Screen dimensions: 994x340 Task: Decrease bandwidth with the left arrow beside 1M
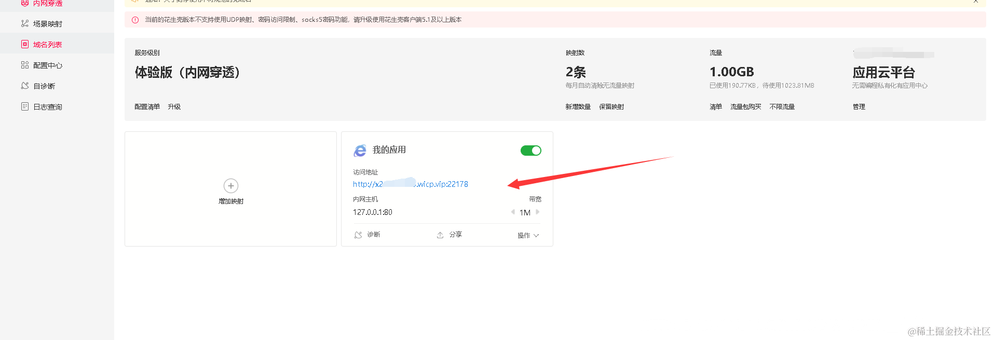pos(513,212)
